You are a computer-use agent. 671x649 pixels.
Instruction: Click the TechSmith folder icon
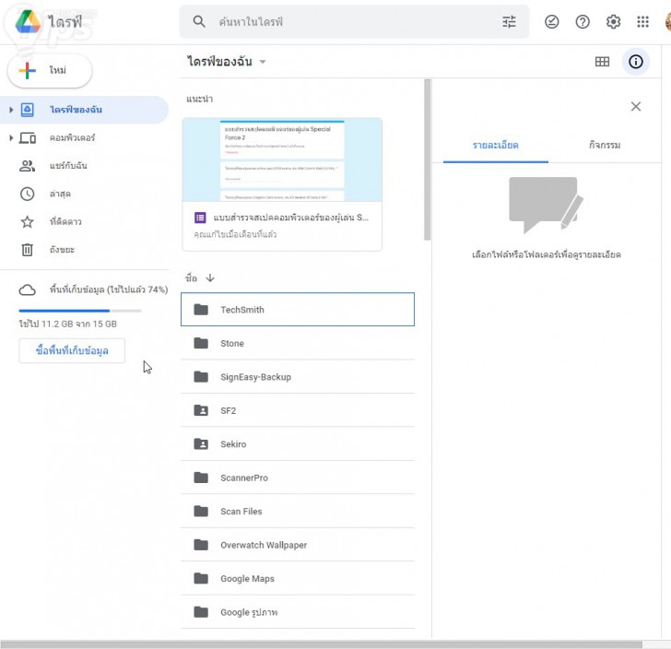pos(201,310)
